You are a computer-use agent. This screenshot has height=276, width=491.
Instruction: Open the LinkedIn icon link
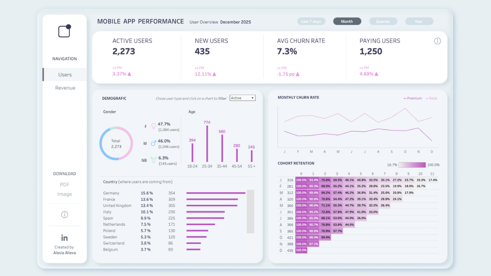point(65,238)
